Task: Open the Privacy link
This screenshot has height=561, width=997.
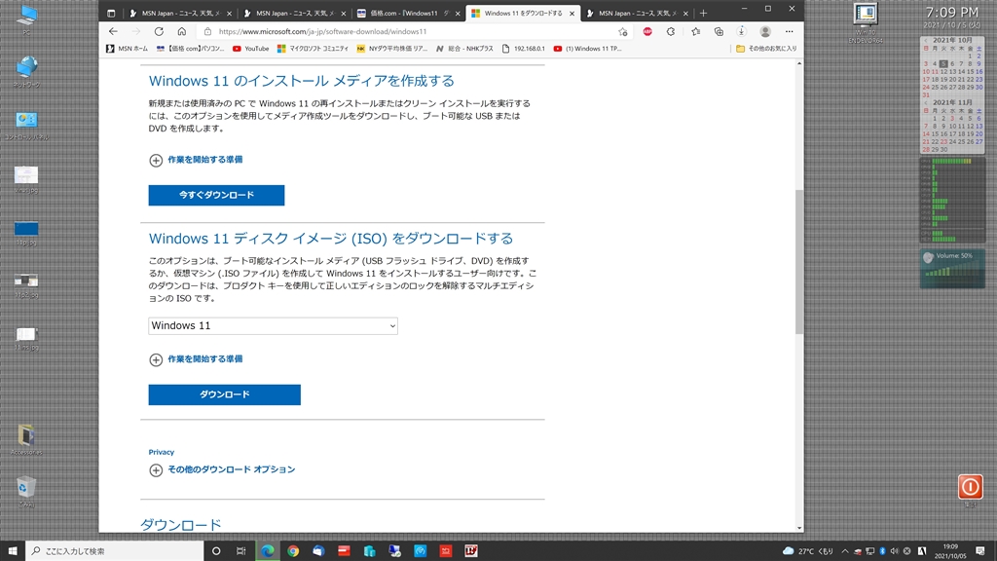Action: pyautogui.click(x=162, y=452)
